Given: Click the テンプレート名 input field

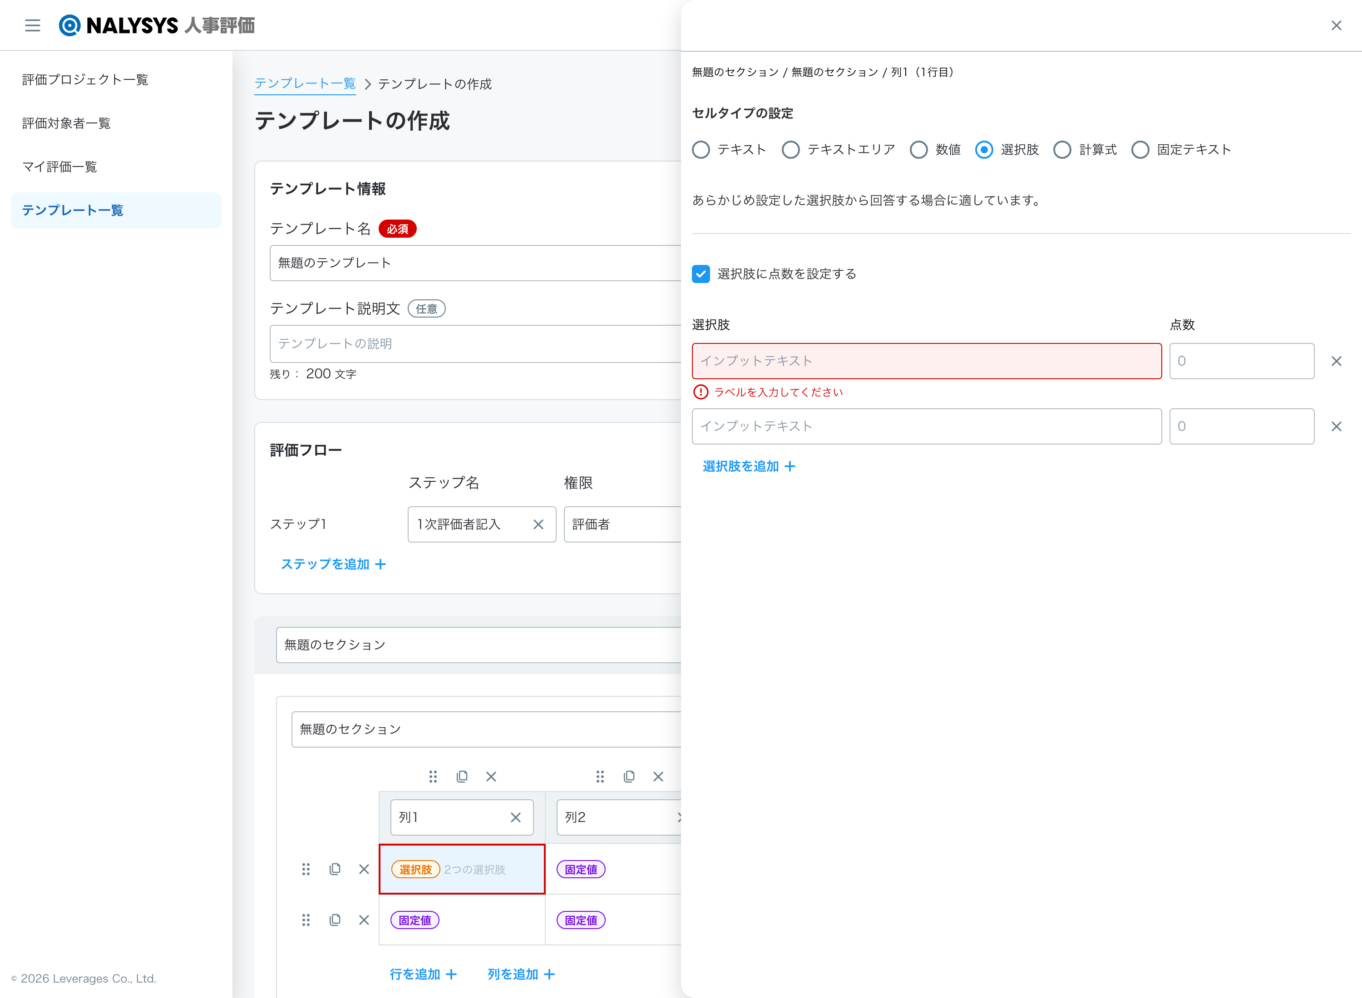Looking at the screenshot, I should 476,263.
